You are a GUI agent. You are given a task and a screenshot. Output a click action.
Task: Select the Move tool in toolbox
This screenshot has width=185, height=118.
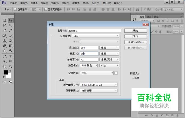pos(11,20)
